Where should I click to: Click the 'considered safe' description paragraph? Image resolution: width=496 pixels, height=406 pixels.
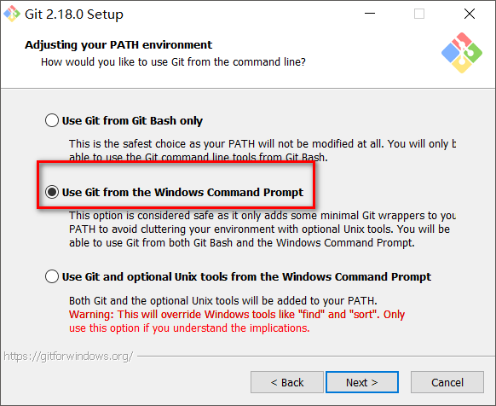pos(262,229)
